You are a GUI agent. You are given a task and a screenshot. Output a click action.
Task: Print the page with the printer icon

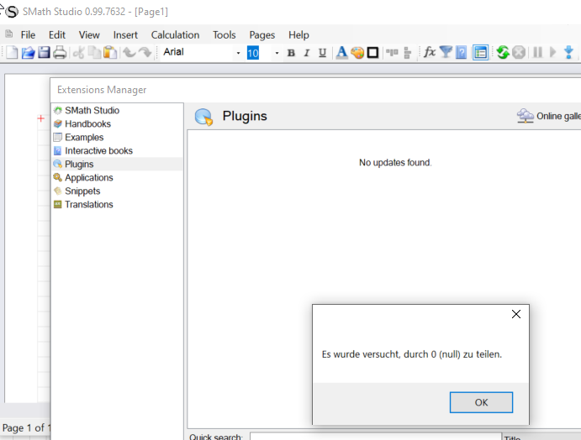pyautogui.click(x=60, y=53)
